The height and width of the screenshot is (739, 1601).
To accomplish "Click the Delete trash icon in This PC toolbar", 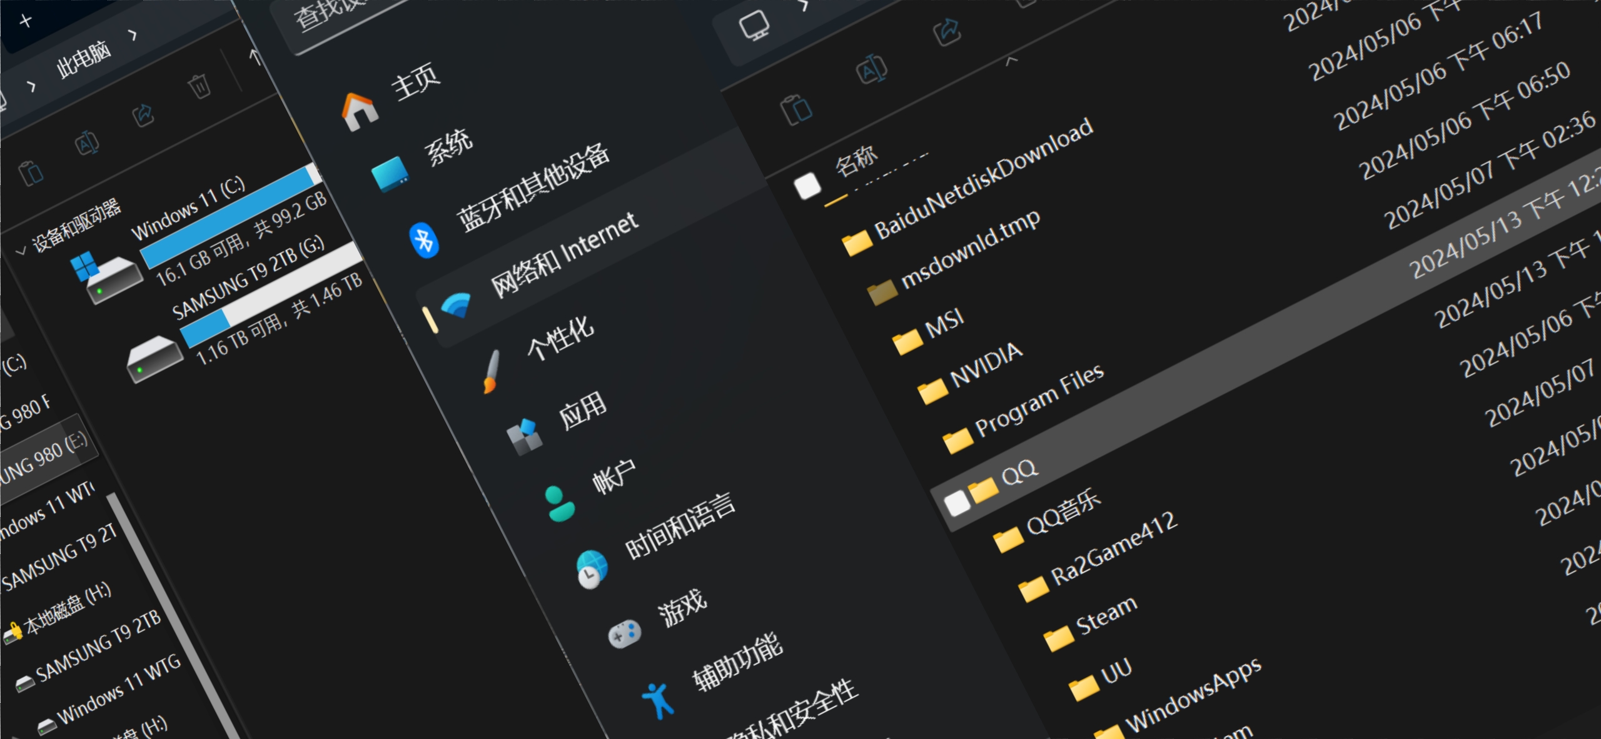I will tap(198, 86).
